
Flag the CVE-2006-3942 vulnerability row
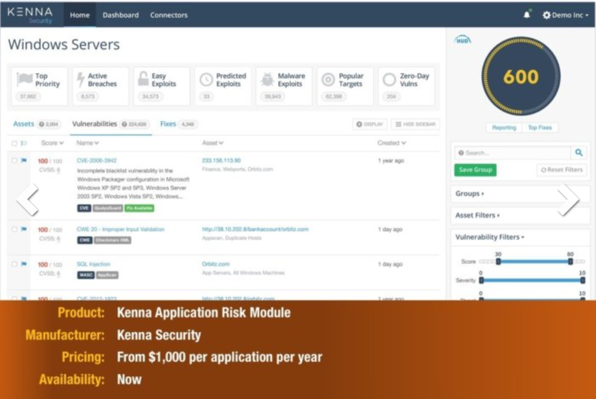[24, 161]
